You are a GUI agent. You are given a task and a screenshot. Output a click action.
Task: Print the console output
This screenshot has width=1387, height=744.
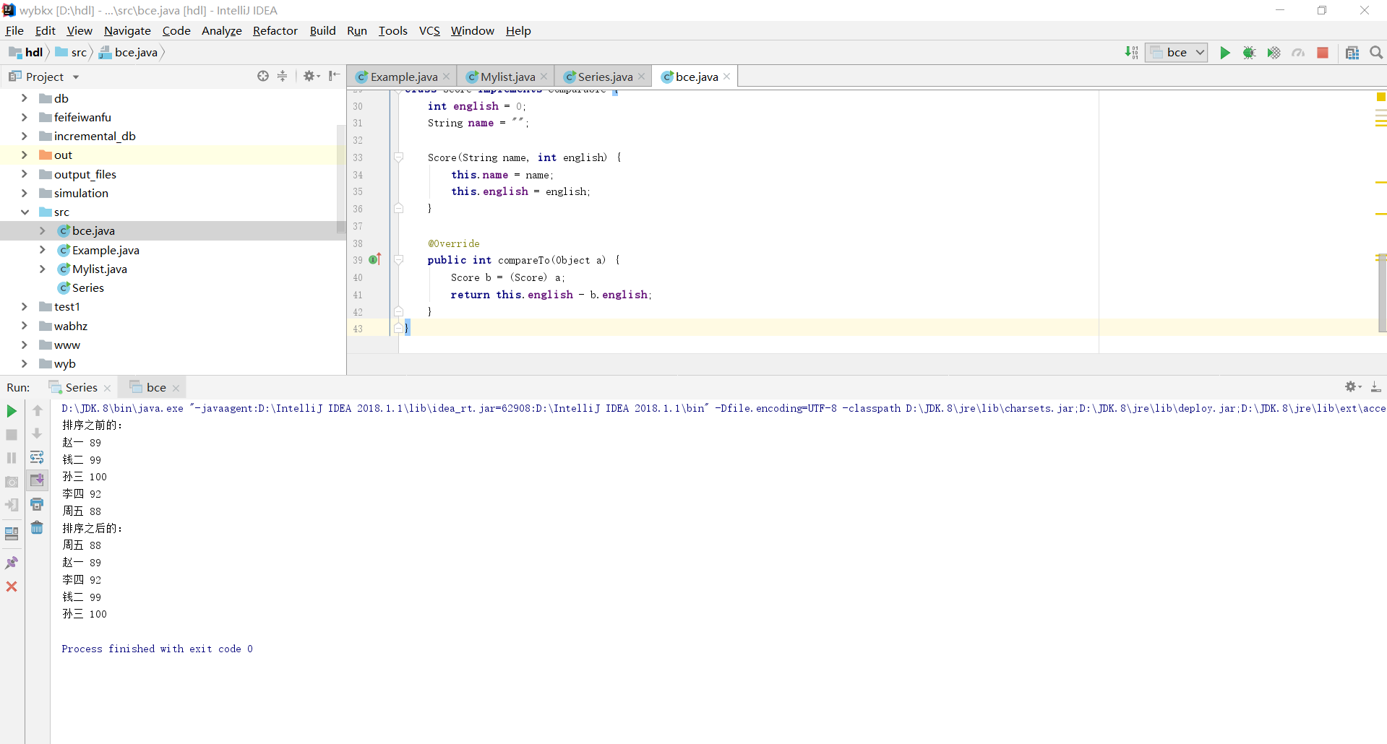(37, 504)
